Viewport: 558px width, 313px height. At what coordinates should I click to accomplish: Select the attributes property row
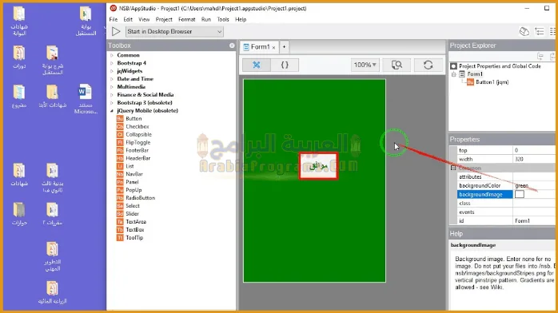click(x=484, y=177)
